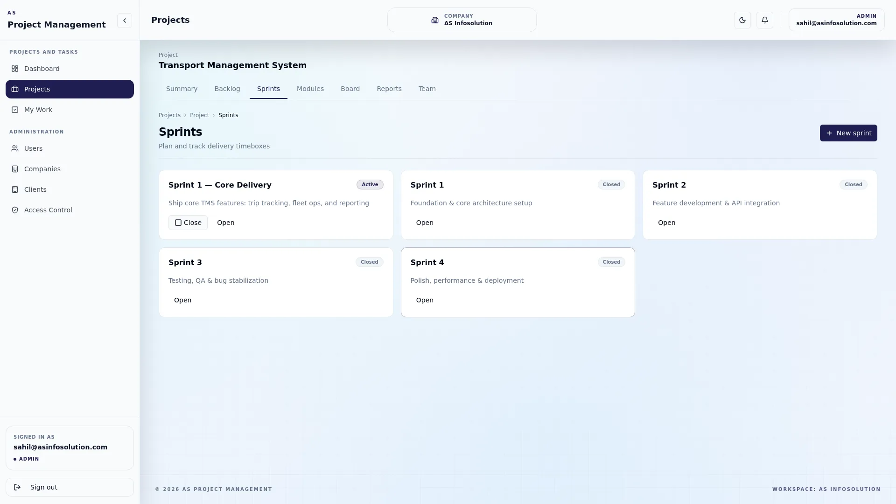
Task: Switch to the Summary tab
Action: pyautogui.click(x=182, y=89)
